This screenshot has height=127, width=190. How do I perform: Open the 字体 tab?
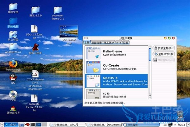pyautogui.click(x=118, y=42)
